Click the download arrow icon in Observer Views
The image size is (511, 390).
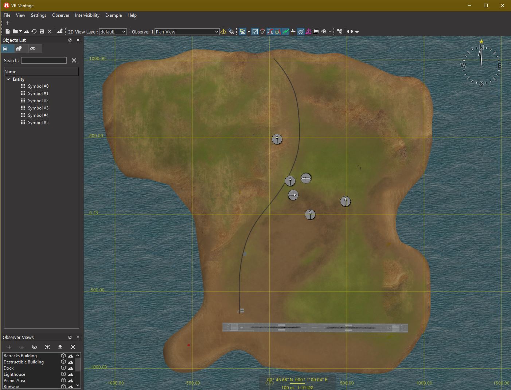60,347
